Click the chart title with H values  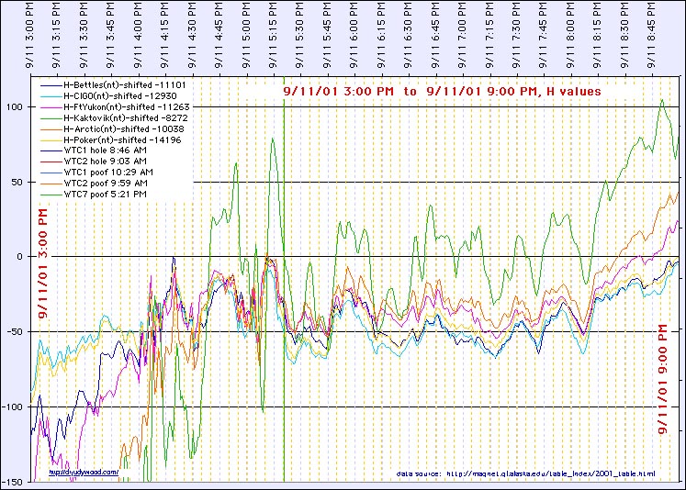pos(442,92)
